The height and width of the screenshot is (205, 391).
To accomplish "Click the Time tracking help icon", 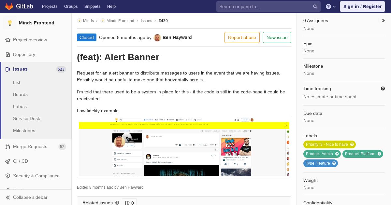I will tap(383, 89).
